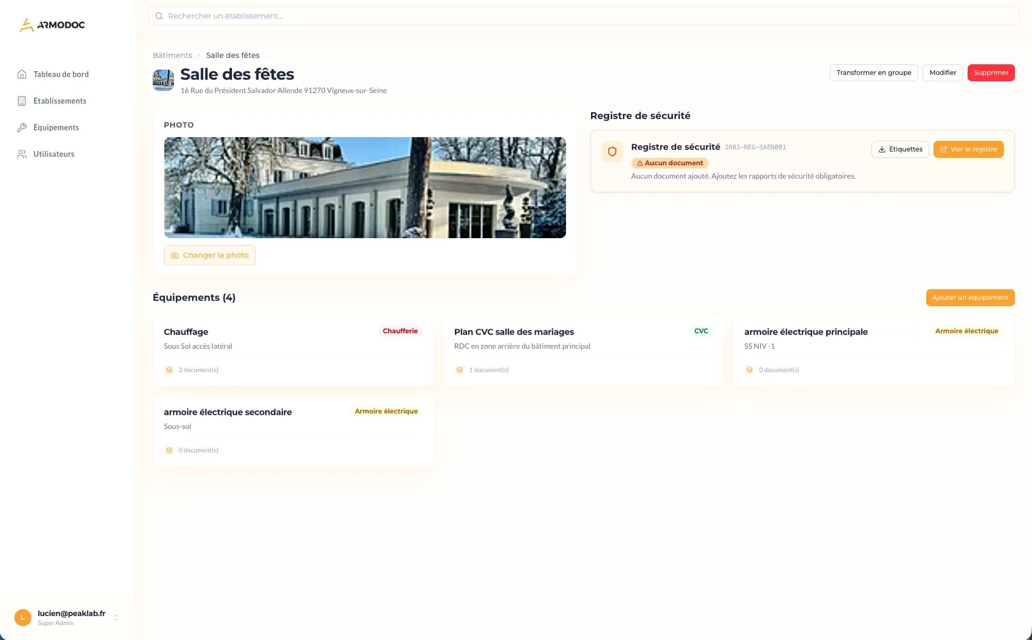Click the orange L user avatar

(23, 618)
